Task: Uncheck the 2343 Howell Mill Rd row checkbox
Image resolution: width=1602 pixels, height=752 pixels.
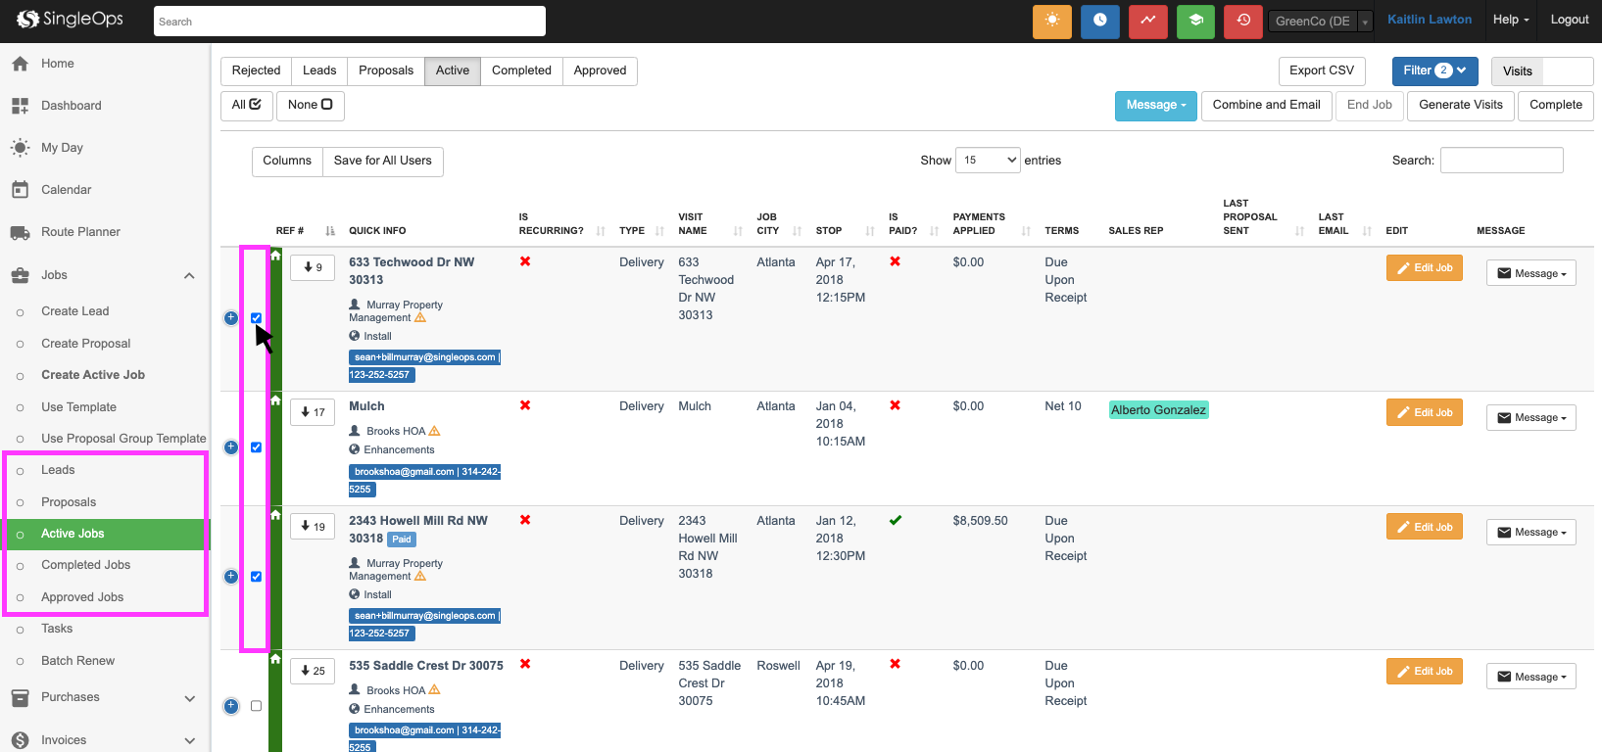Action: pyautogui.click(x=256, y=577)
